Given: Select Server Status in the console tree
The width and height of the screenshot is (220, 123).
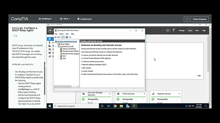Looking at the screenshot, I should click(x=65, y=44).
